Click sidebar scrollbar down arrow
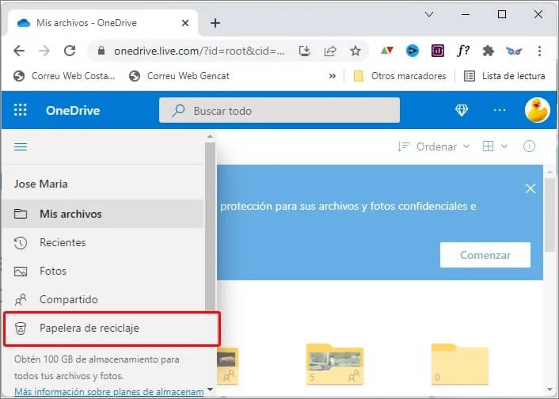The height and width of the screenshot is (399, 559). 211,389
